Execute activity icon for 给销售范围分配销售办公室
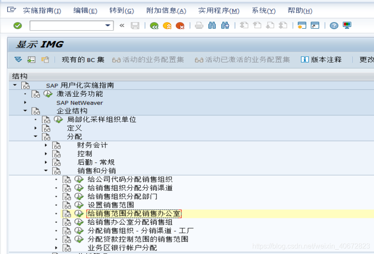 (x=79, y=214)
